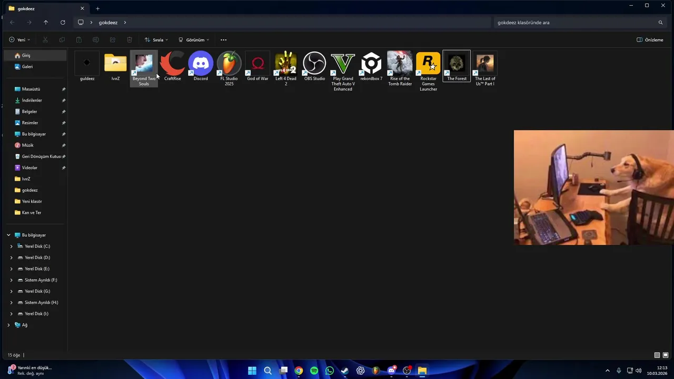Expand Yerel Disk (C:) in the tree

[x=12, y=246]
